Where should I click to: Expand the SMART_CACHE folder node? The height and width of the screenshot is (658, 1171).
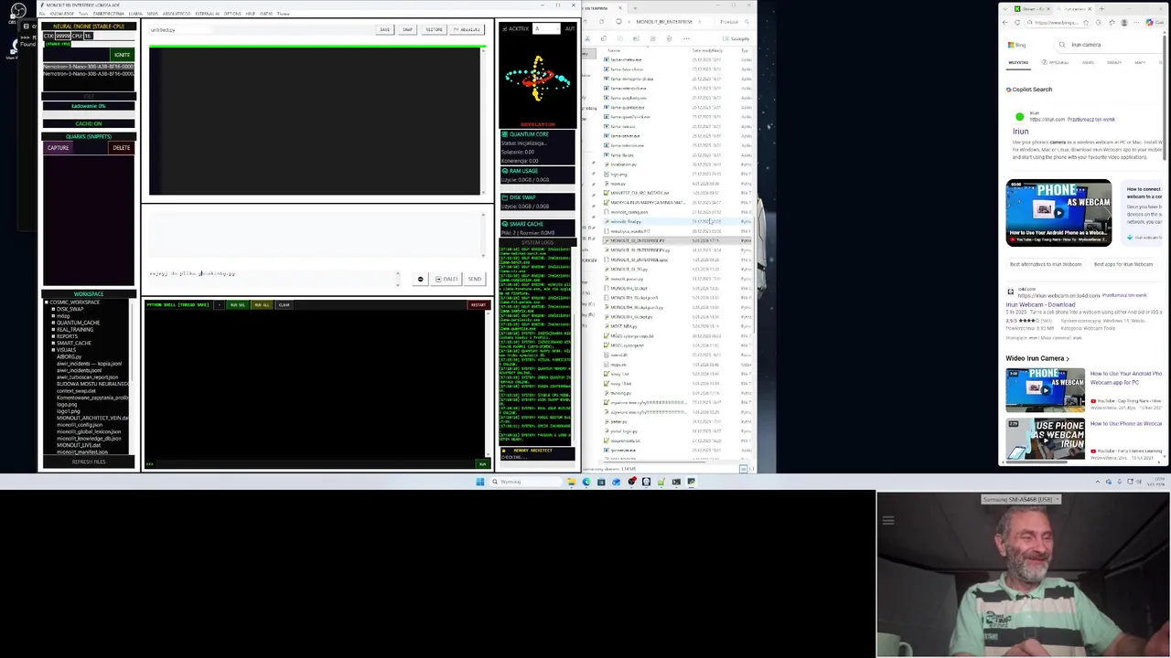(x=53, y=343)
